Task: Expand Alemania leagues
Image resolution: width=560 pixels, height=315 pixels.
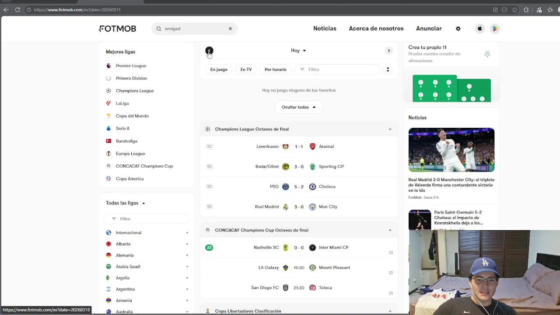Action: click(187, 255)
